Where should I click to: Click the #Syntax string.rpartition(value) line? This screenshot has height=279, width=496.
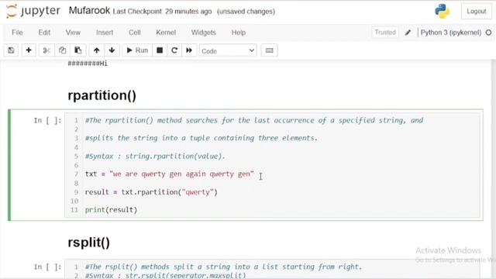click(x=155, y=156)
